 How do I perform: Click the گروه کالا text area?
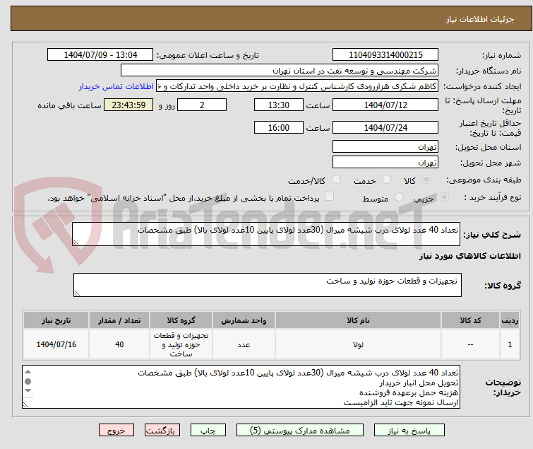tap(267, 284)
